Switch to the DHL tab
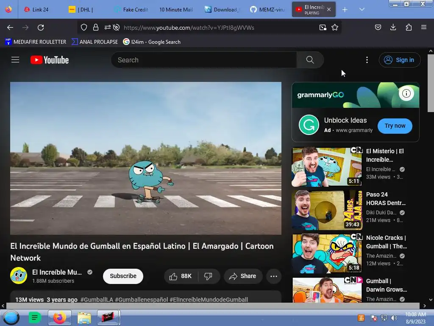The height and width of the screenshot is (326, 434). coord(85,10)
